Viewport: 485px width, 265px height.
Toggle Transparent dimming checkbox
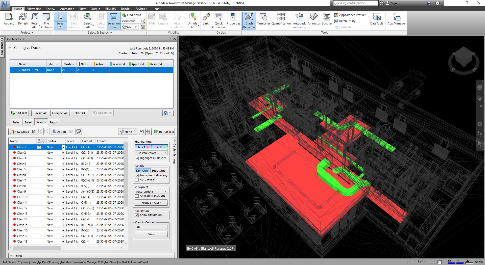(137, 175)
